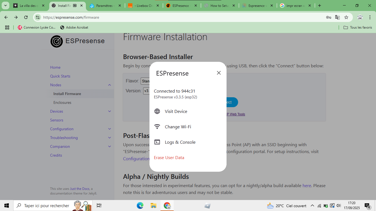Open Task View on the taskbar
This screenshot has width=376, height=211.
point(99,206)
